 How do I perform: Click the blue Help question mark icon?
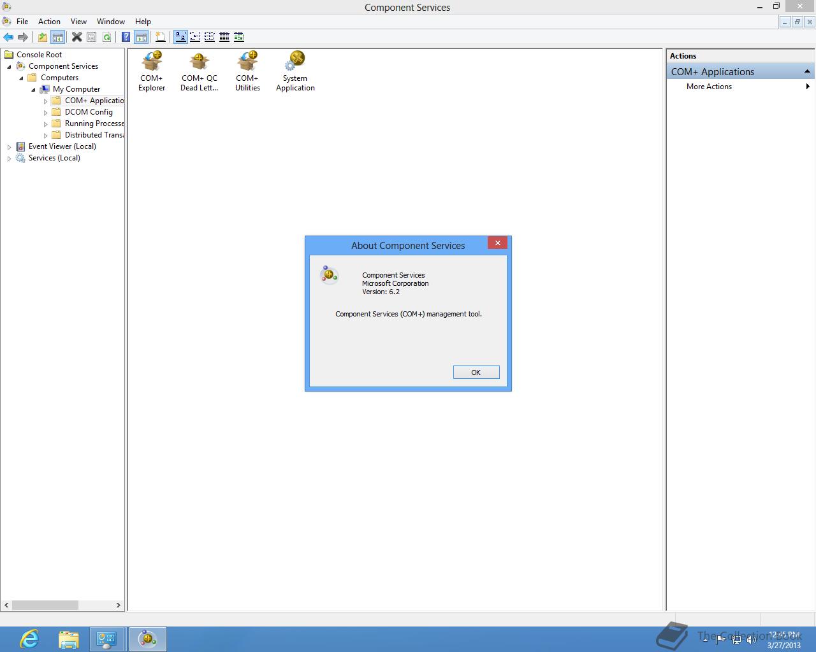click(x=126, y=37)
